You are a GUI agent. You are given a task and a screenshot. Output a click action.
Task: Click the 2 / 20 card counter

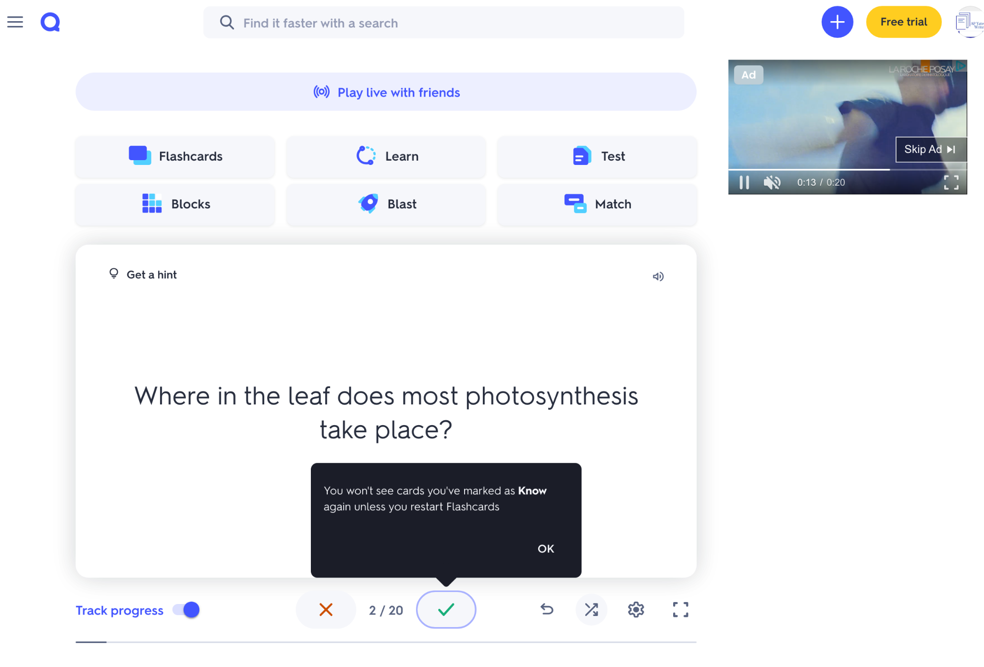tap(386, 610)
